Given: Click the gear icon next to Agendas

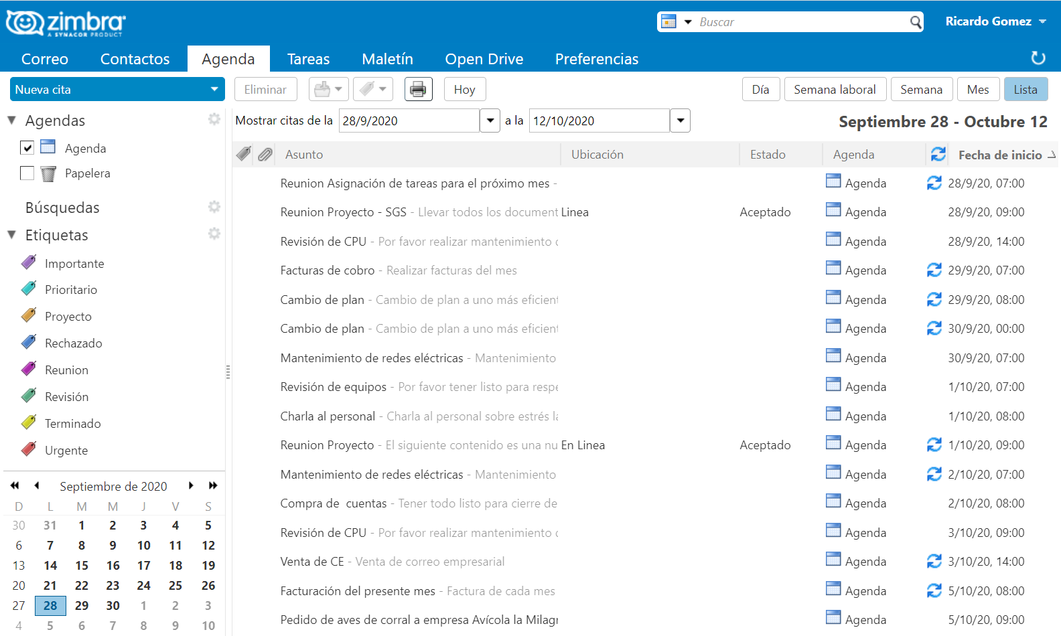Looking at the screenshot, I should [214, 119].
